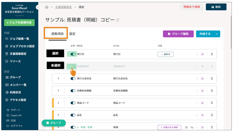Click the 出力名 cell 発行元会社名
Screen dimensions: 233x132
(x=120, y=78)
